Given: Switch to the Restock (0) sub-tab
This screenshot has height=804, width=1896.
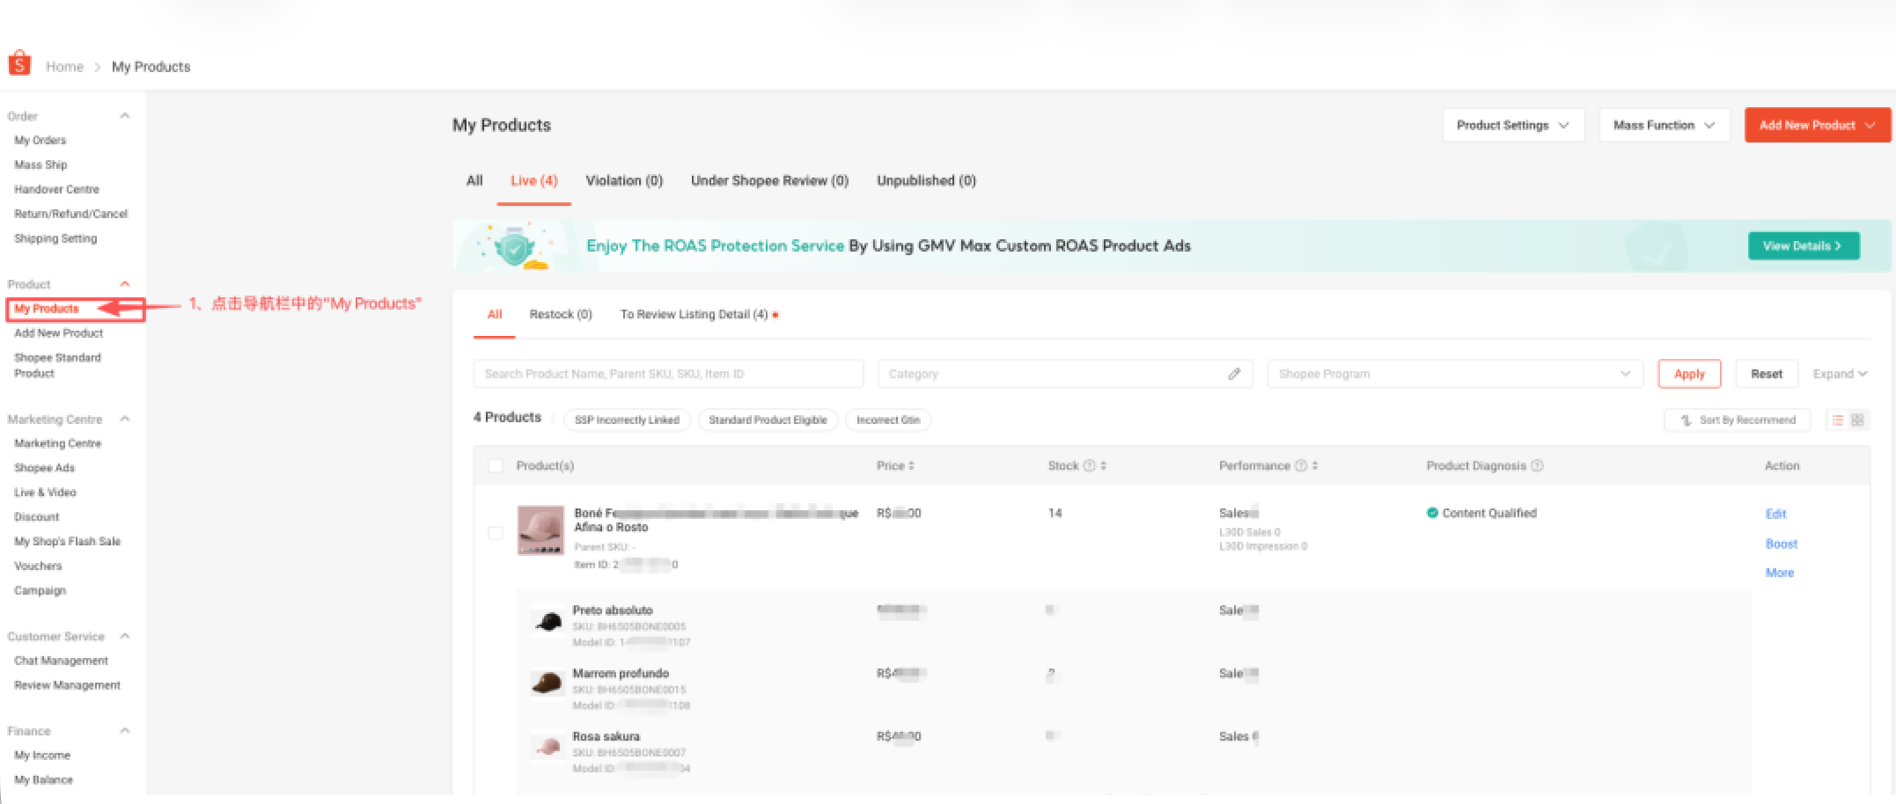Looking at the screenshot, I should pos(561,314).
